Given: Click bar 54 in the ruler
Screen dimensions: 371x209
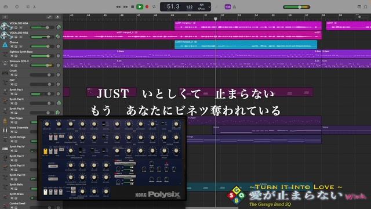Looking at the screenshot, I should [256, 16].
